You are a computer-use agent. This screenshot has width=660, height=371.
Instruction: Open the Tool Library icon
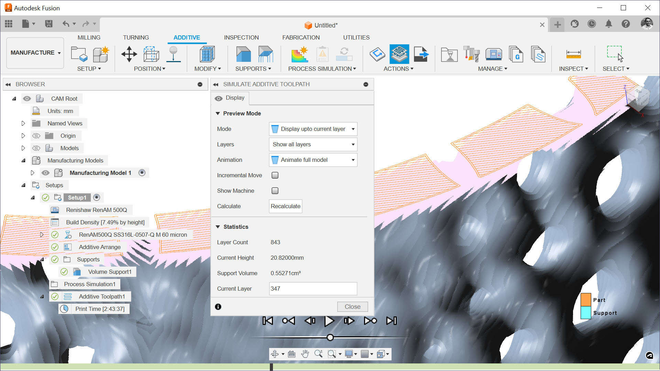471,54
